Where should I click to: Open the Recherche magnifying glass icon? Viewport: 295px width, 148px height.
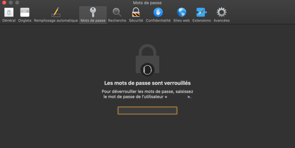pos(117,12)
